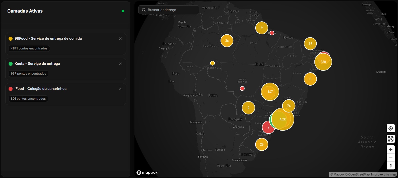Click the red point near São Luís
The width and height of the screenshot is (398, 178).
click(x=272, y=33)
